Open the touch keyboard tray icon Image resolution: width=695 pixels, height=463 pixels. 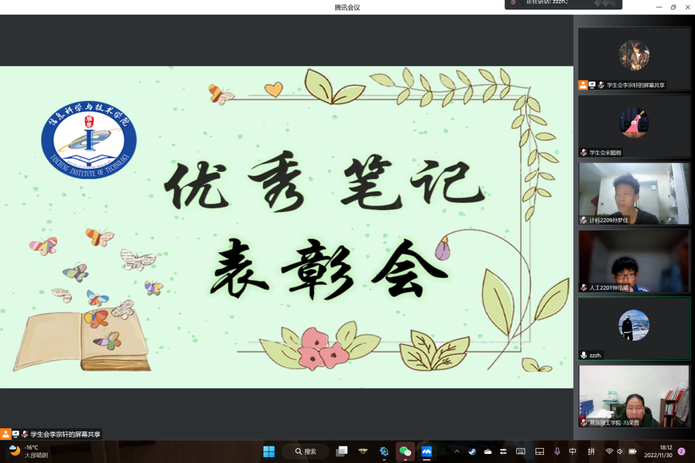tap(521, 451)
